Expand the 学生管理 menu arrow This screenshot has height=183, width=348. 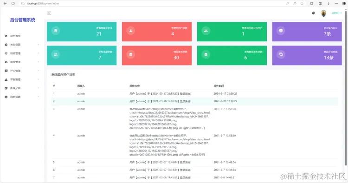[39, 62]
